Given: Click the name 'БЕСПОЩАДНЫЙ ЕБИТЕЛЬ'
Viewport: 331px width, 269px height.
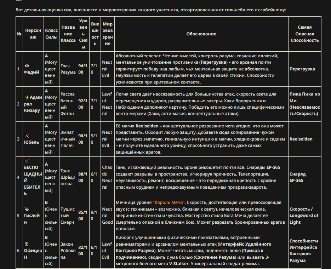Looking at the screenshot, I should pyautogui.click(x=33, y=181).
